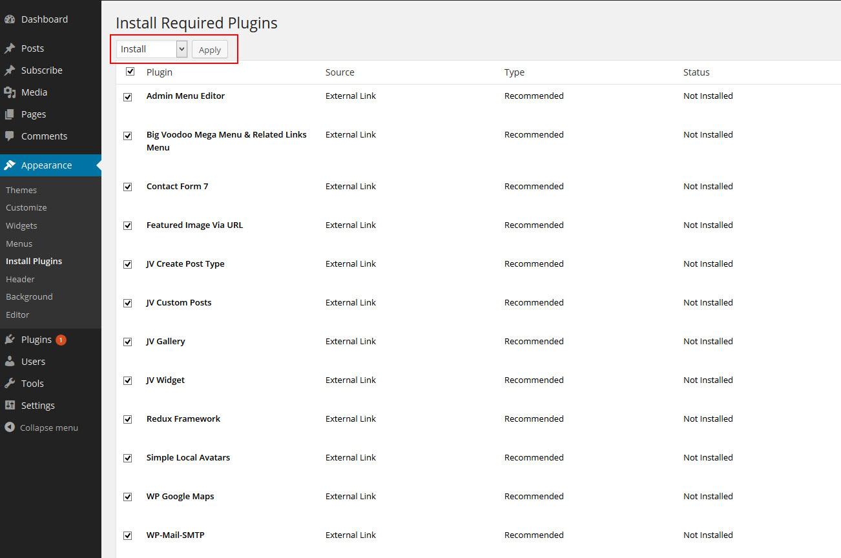Viewport: 841px width, 558px height.
Task: Click the Plugin column header
Action: [160, 72]
